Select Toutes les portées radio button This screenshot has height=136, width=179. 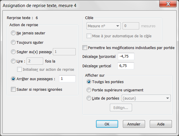[89, 81]
